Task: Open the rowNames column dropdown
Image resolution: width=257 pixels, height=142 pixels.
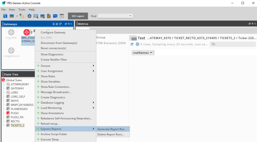Action: (x=143, y=53)
